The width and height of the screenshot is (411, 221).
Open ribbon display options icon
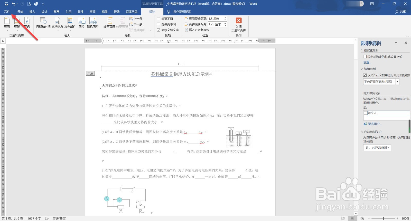(372, 4)
